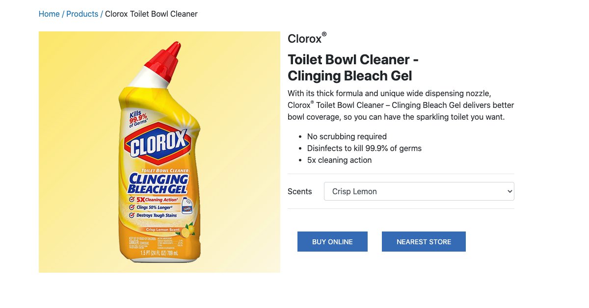Screen dimensions: 589x308
Task: Click the 5x cleaning action bullet point
Action: click(x=339, y=160)
